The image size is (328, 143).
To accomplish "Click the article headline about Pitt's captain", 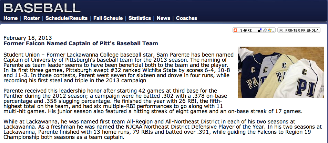I will [81, 44].
